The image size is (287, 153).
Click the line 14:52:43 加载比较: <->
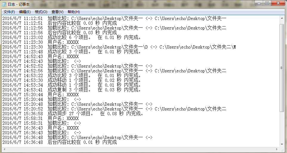point(41,61)
